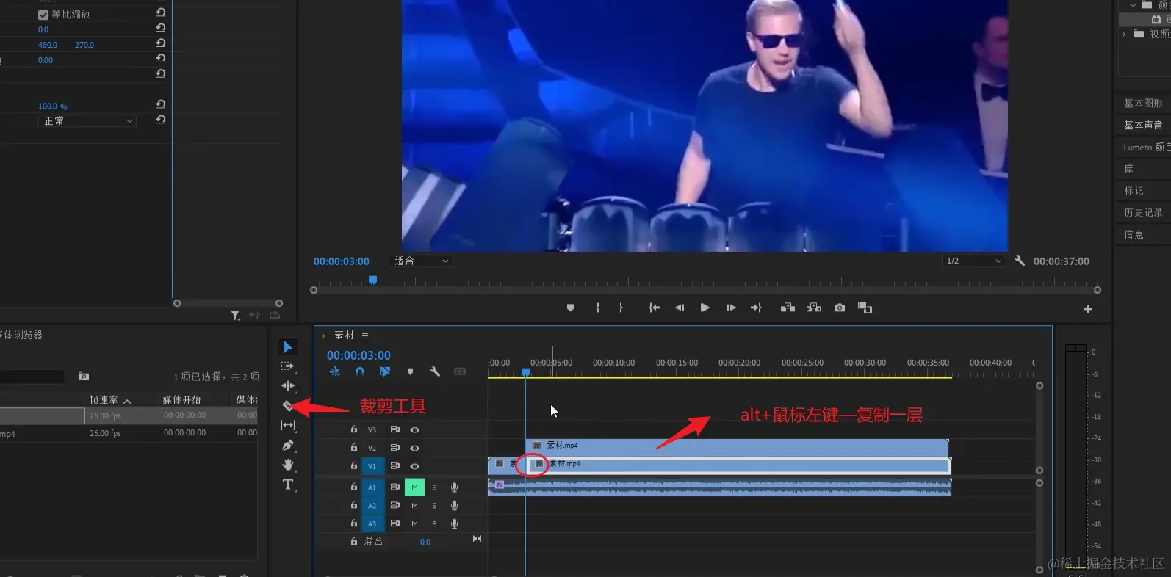
Task: Click the timeline timecode 00:00:03:00
Action: click(358, 355)
